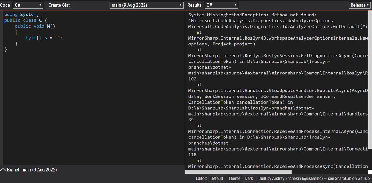Toggle the Theme: Dark setting
372x183 pixels.
249,178
